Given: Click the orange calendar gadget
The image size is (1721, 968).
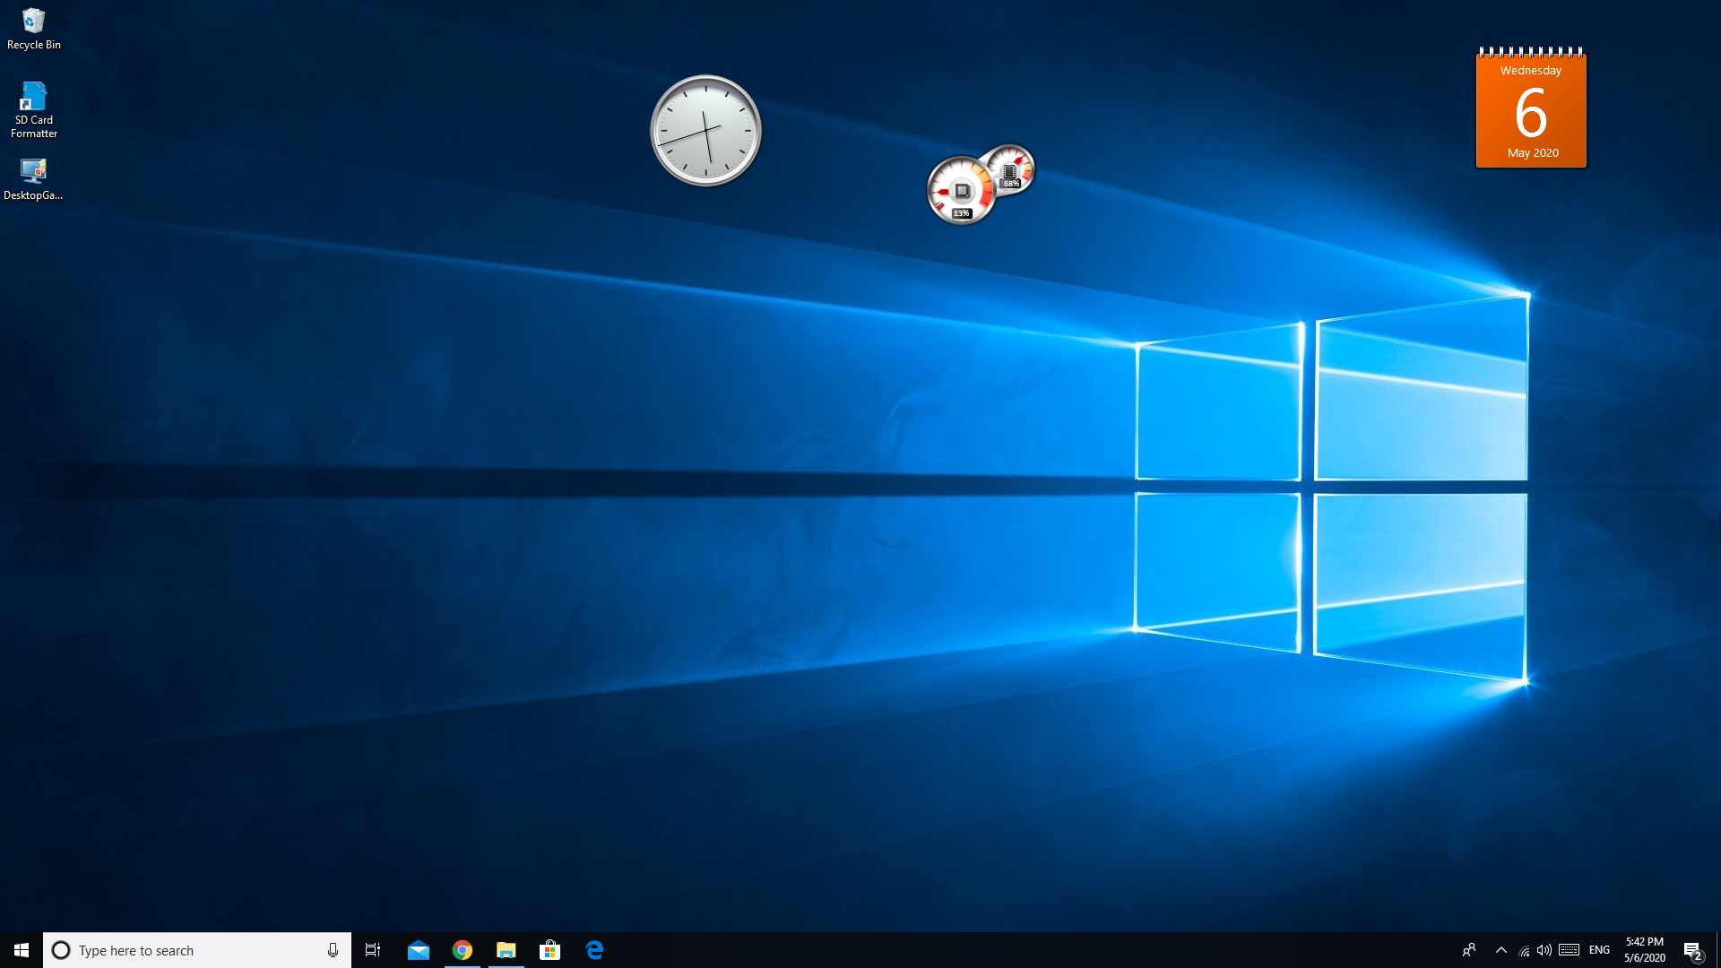Looking at the screenshot, I should (x=1531, y=108).
